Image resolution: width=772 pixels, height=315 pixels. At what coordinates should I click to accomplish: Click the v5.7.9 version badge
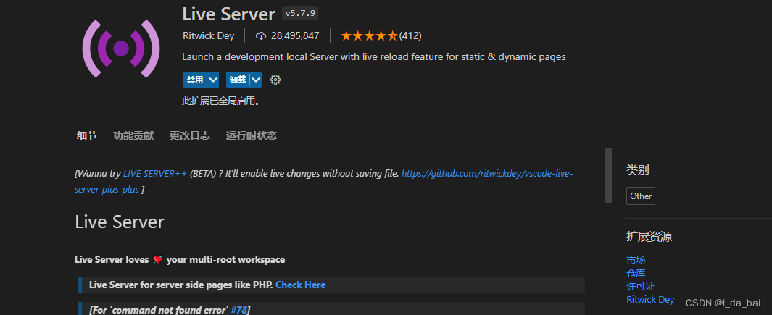(300, 13)
